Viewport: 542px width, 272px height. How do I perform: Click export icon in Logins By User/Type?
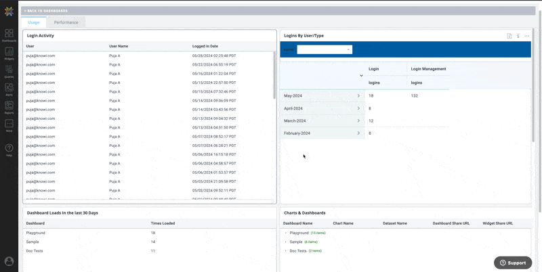pyautogui.click(x=509, y=36)
